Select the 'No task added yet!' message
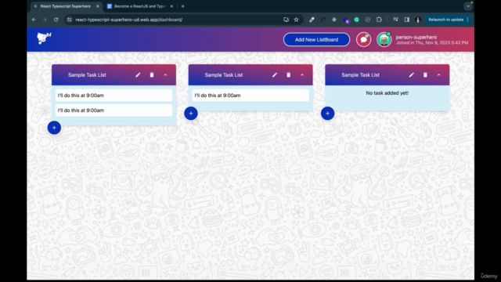 [x=387, y=93]
